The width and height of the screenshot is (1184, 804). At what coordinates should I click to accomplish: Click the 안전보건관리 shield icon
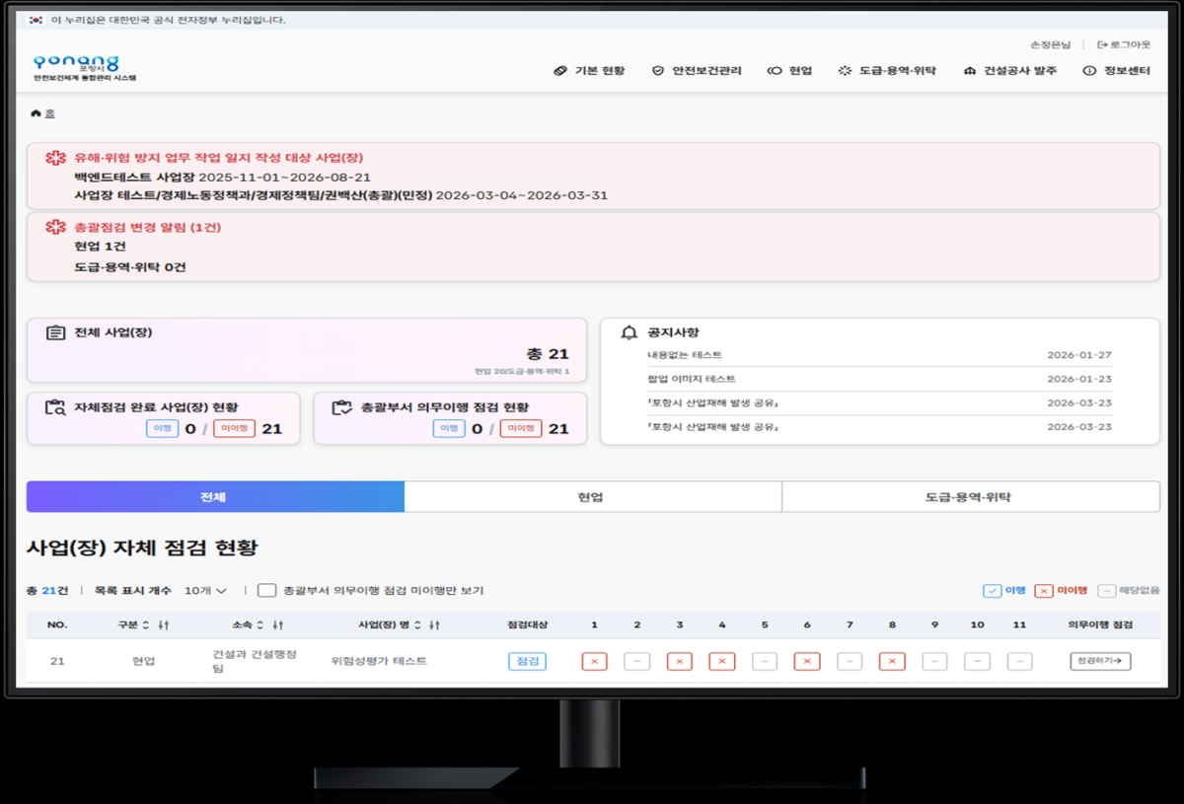[x=658, y=71]
